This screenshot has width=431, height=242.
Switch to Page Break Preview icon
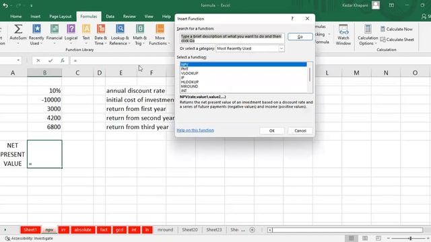(x=378, y=238)
